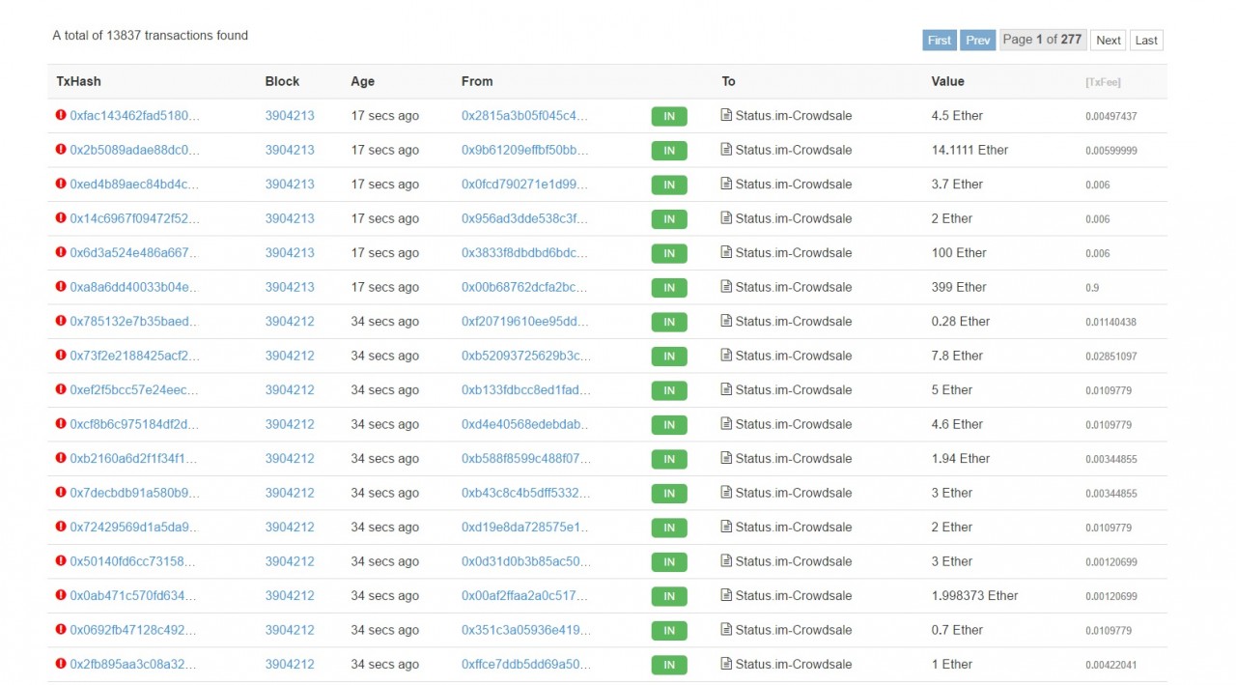This screenshot has height=685, width=1236.
Task: Click Status.im-Crowdsale in the 5 Ether row
Action: 794,390
